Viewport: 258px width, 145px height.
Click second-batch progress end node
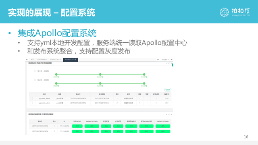tap(144, 83)
